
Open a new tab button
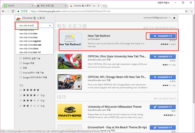coord(105,6)
